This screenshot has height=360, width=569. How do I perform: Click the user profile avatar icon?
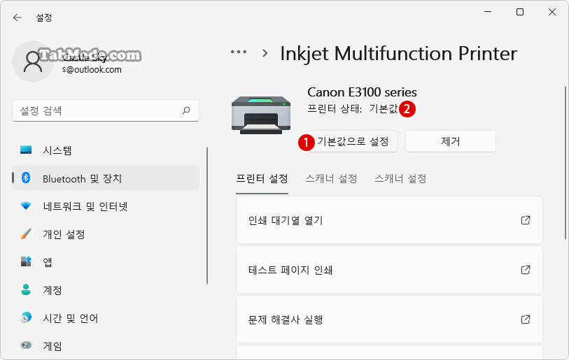pyautogui.click(x=33, y=62)
